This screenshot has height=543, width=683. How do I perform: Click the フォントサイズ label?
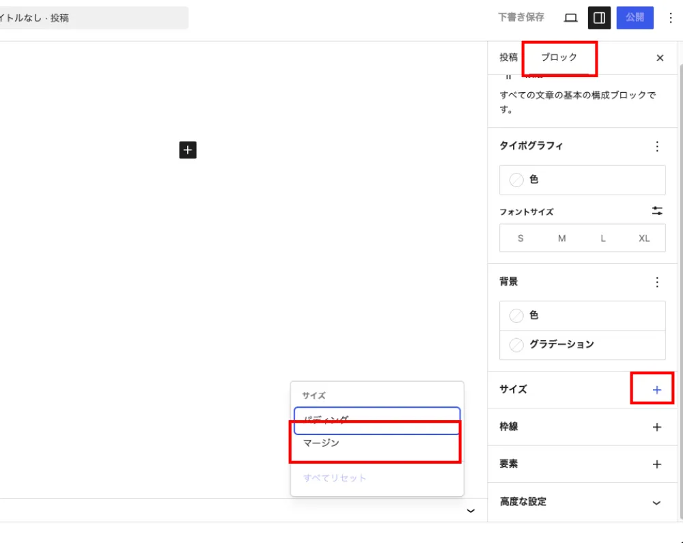pyautogui.click(x=526, y=212)
